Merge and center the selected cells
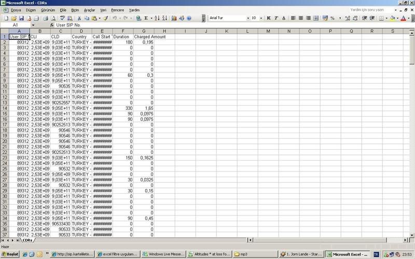 pyautogui.click(x=316, y=18)
